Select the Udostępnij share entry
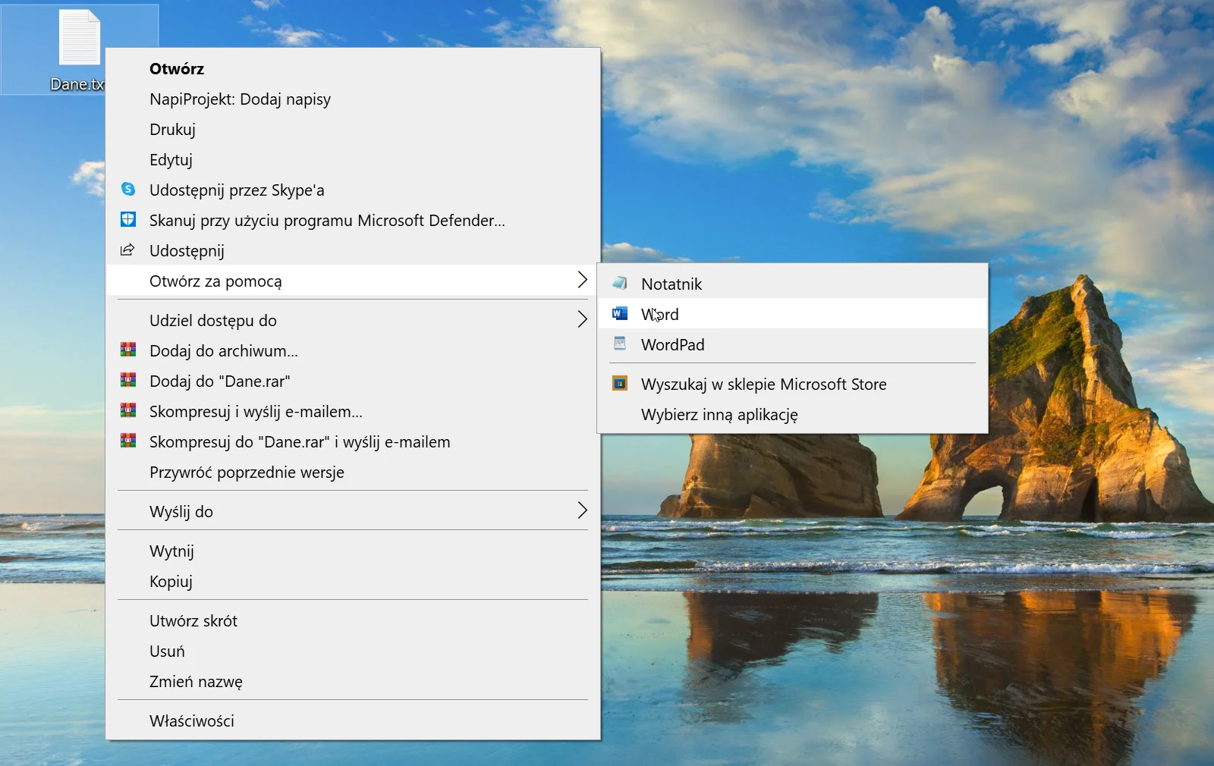Viewport: 1214px width, 766px height. pos(353,251)
